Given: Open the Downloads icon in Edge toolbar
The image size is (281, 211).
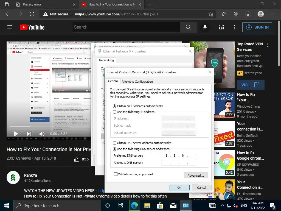Looking at the screenshot, I should (x=248, y=14).
